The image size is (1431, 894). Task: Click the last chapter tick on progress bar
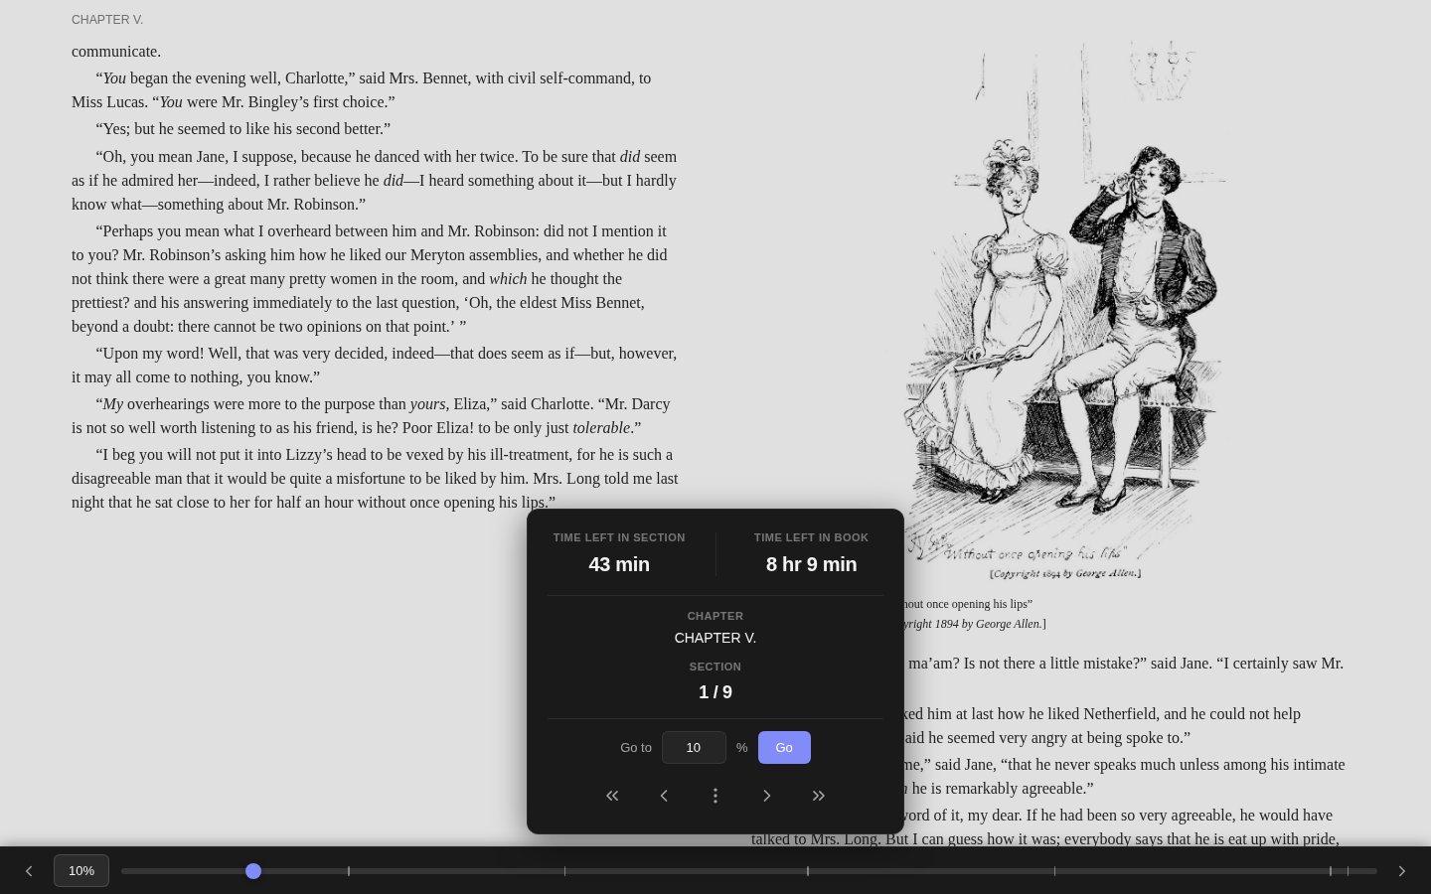click(x=1349, y=871)
